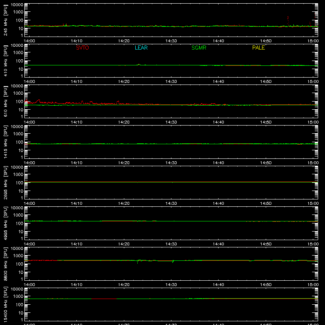This screenshot has height=325, width=325.
Task: Click the small green bump in 410 MHz trace
Action: click(x=139, y=65)
